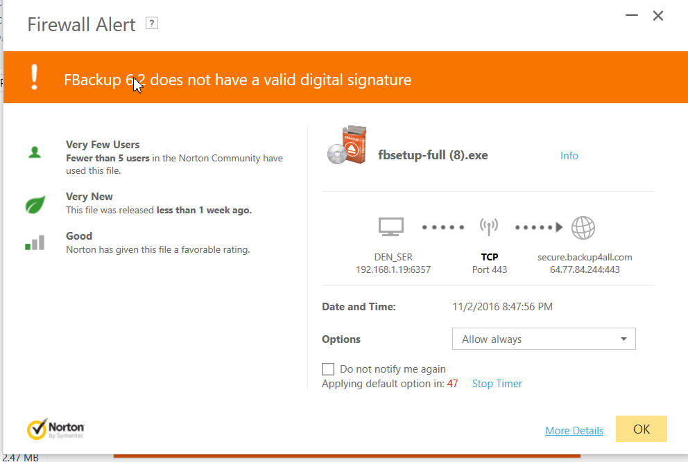The height and width of the screenshot is (462, 688).
Task: Click the Firewall Alert title text
Action: pos(82,24)
